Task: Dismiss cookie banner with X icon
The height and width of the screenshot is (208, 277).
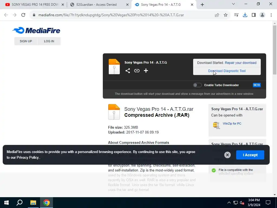Action: pyautogui.click(x=227, y=155)
